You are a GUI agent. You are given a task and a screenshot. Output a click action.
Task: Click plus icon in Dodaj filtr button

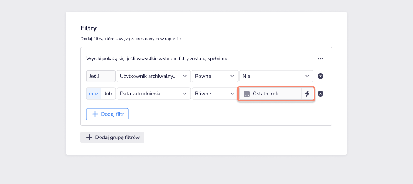[95, 114]
